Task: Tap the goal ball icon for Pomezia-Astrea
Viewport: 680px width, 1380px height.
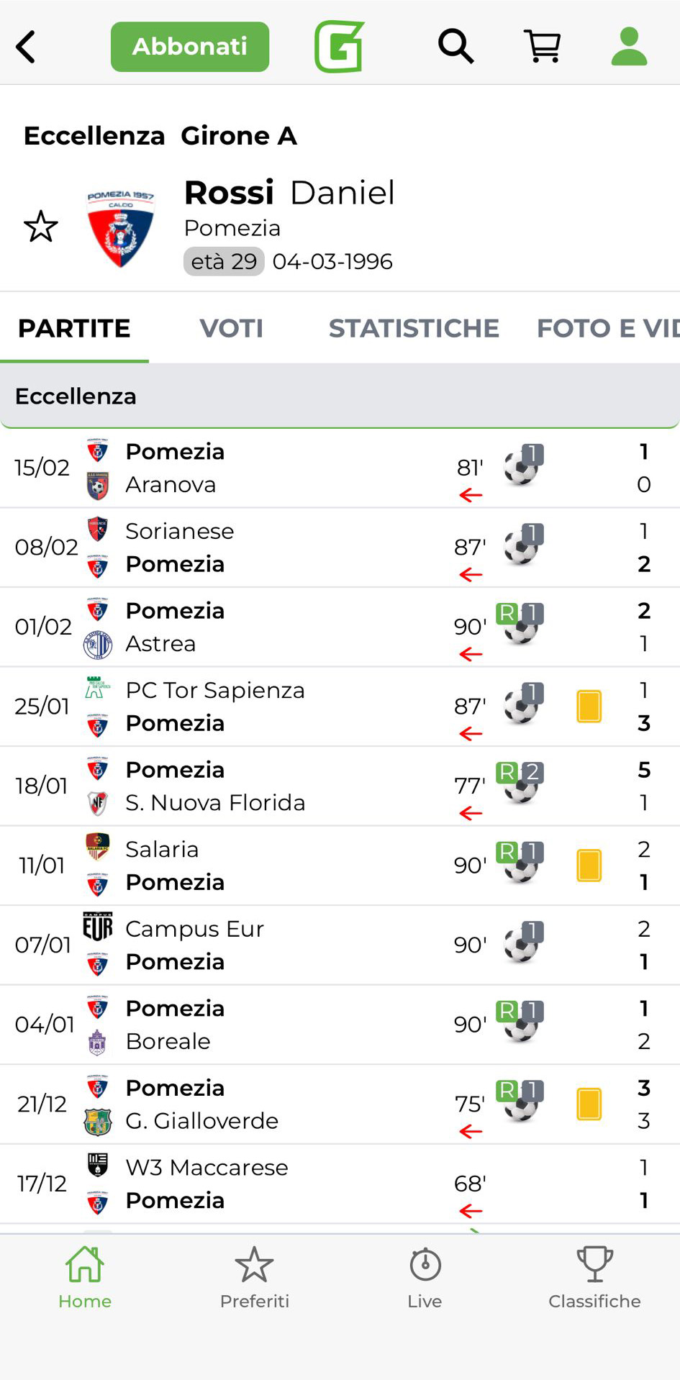Action: pyautogui.click(x=521, y=627)
